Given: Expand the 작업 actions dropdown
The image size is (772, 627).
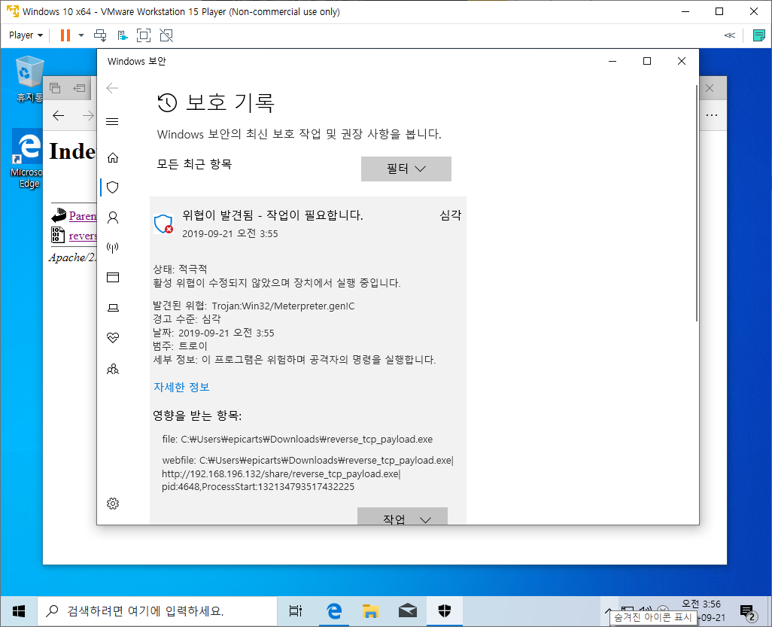Looking at the screenshot, I should click(403, 516).
